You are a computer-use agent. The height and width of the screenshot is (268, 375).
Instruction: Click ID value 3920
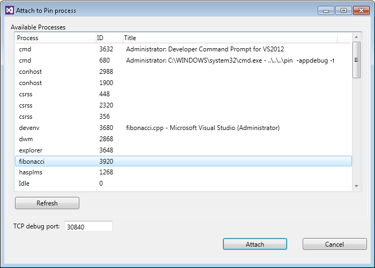[106, 162]
